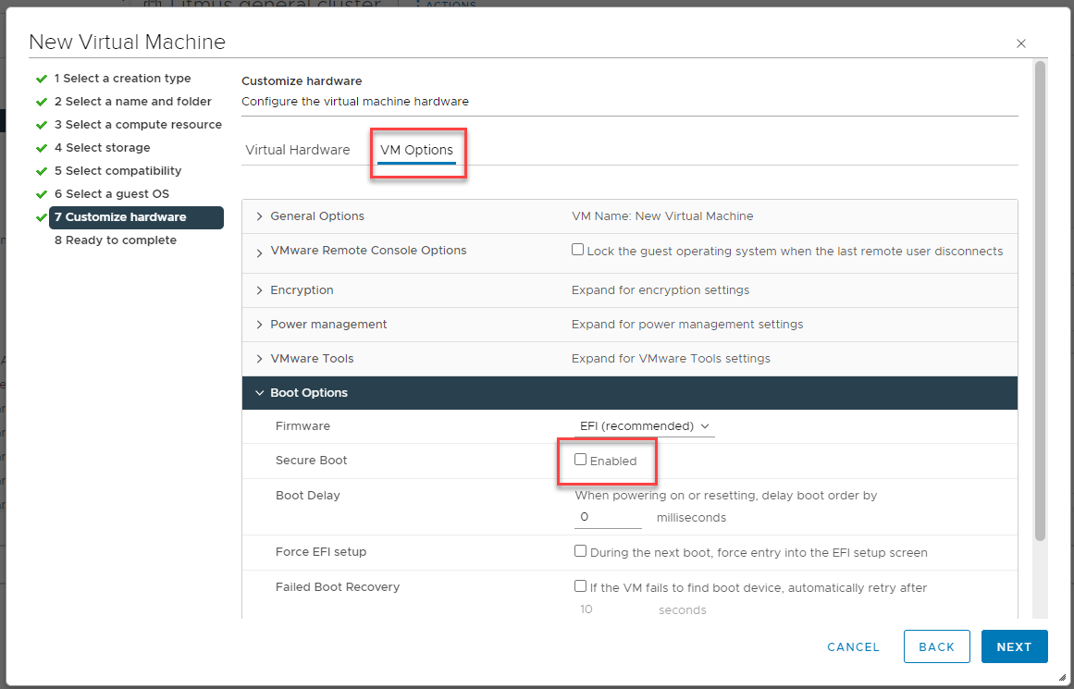Click the Boot Delay milliseconds field
1074x689 pixels.
606,517
